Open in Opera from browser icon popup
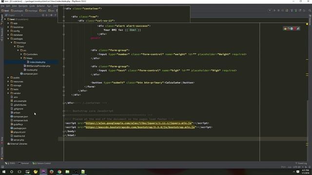 point(295,29)
